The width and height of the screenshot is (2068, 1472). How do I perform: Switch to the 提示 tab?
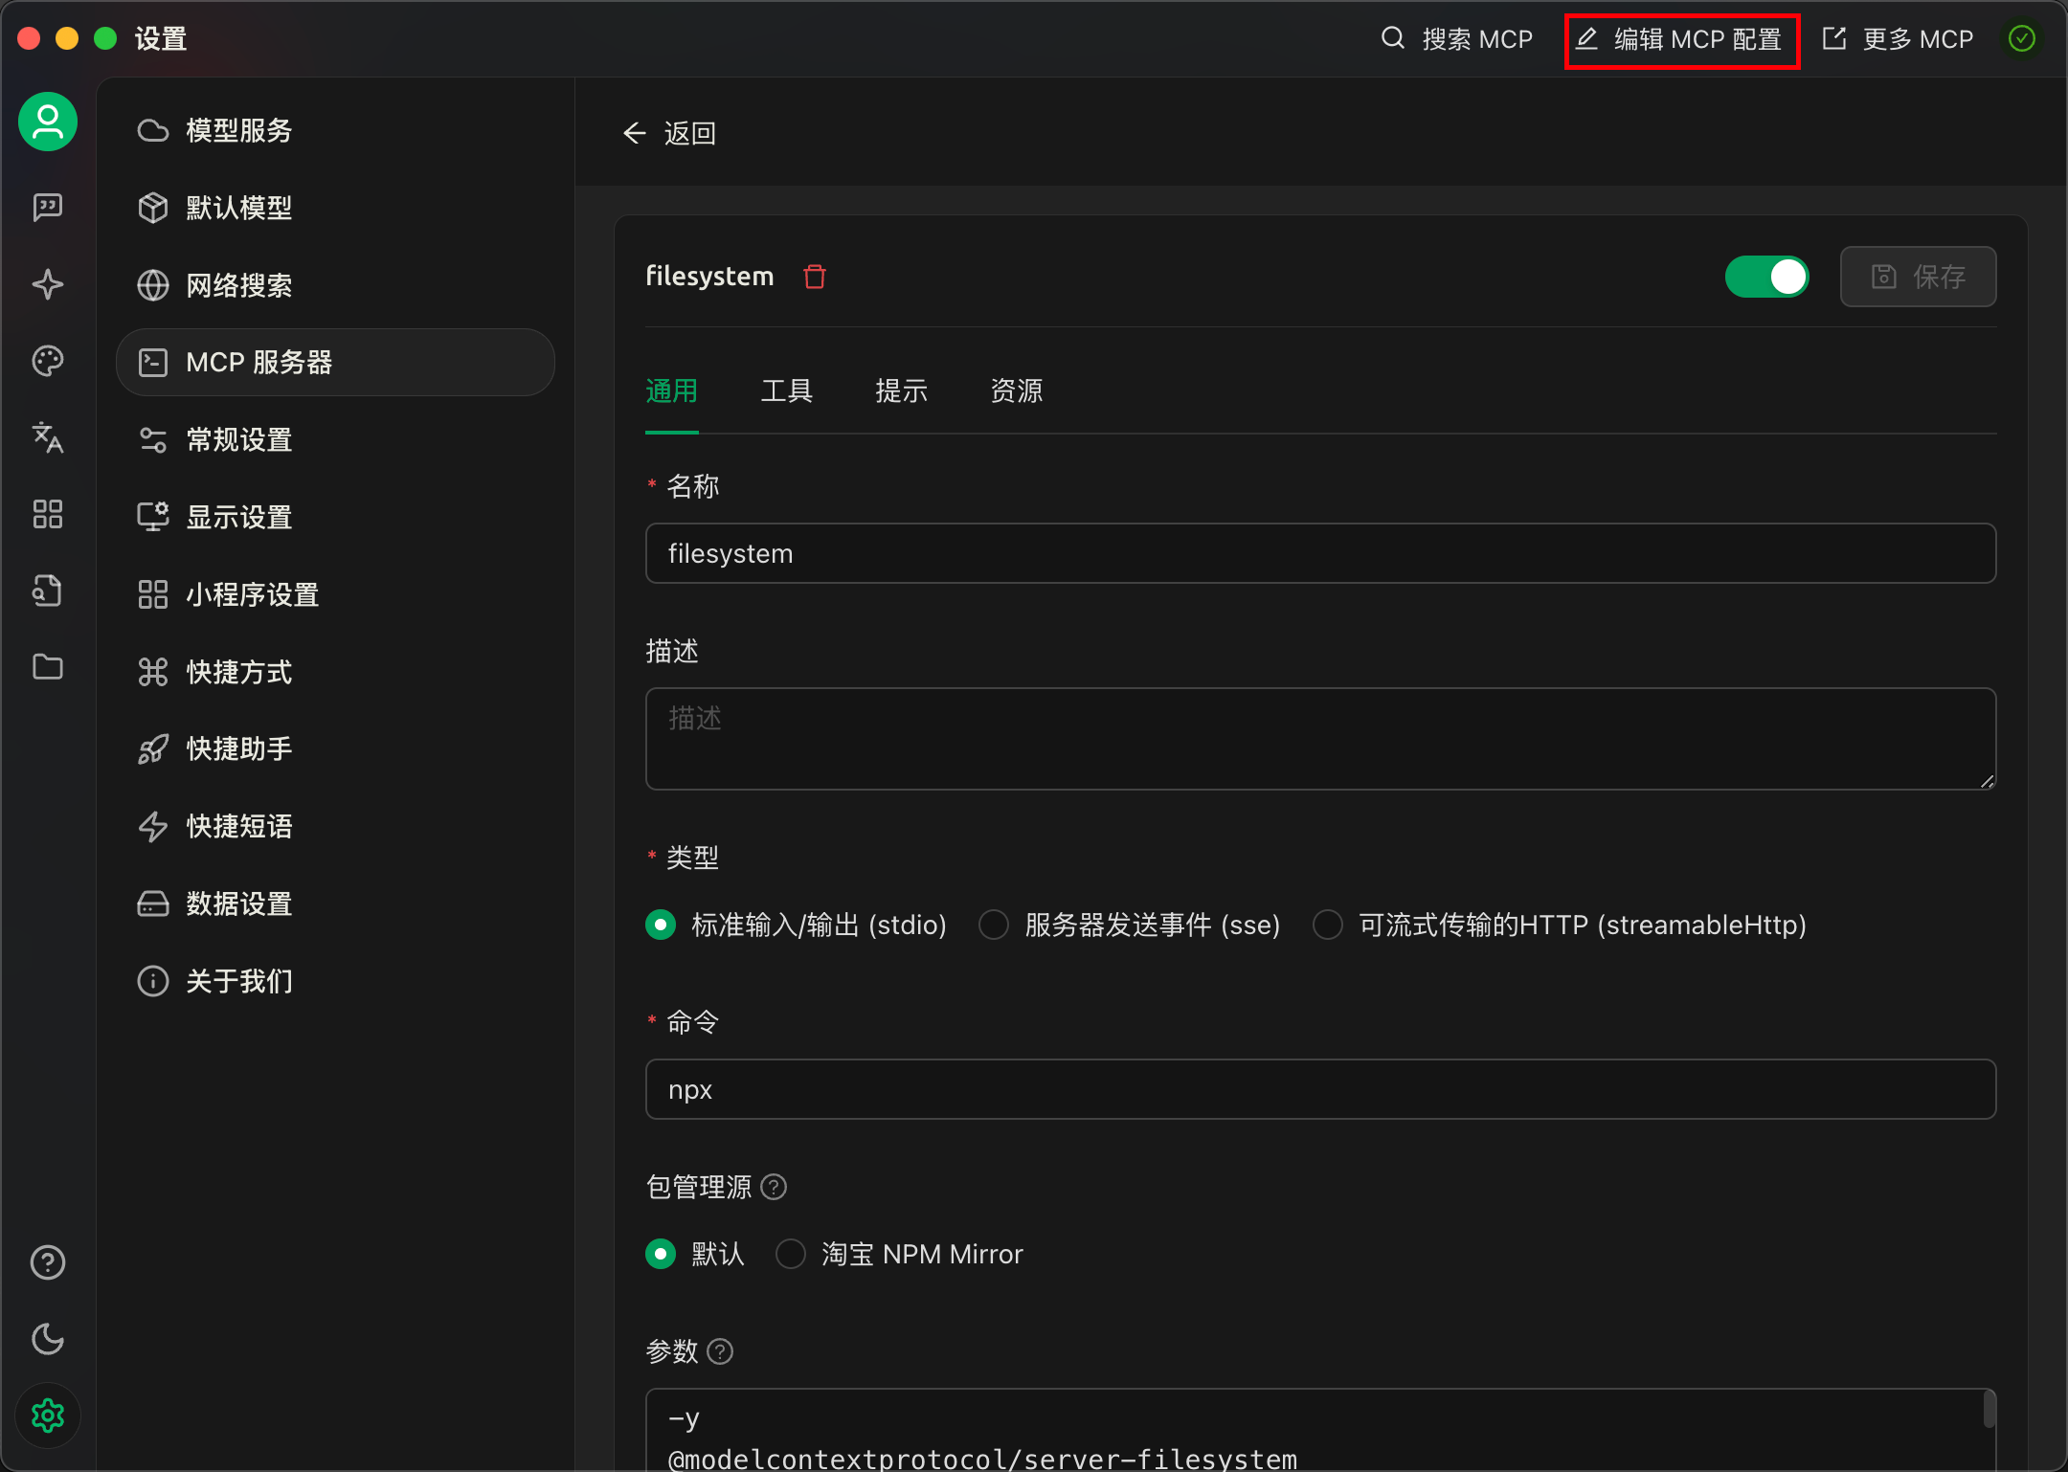pyautogui.click(x=902, y=390)
